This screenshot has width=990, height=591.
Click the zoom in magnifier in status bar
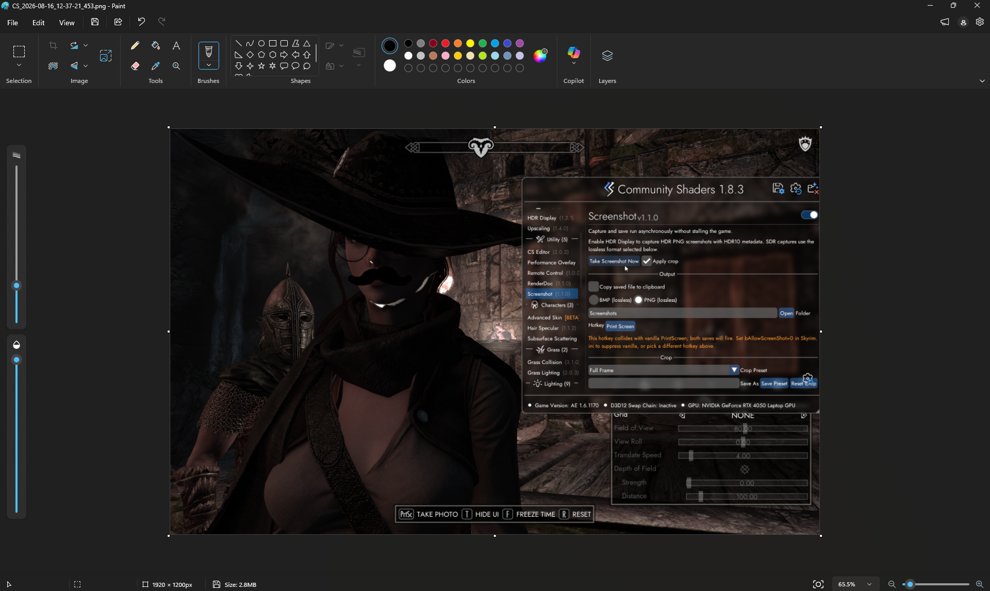[x=980, y=584]
